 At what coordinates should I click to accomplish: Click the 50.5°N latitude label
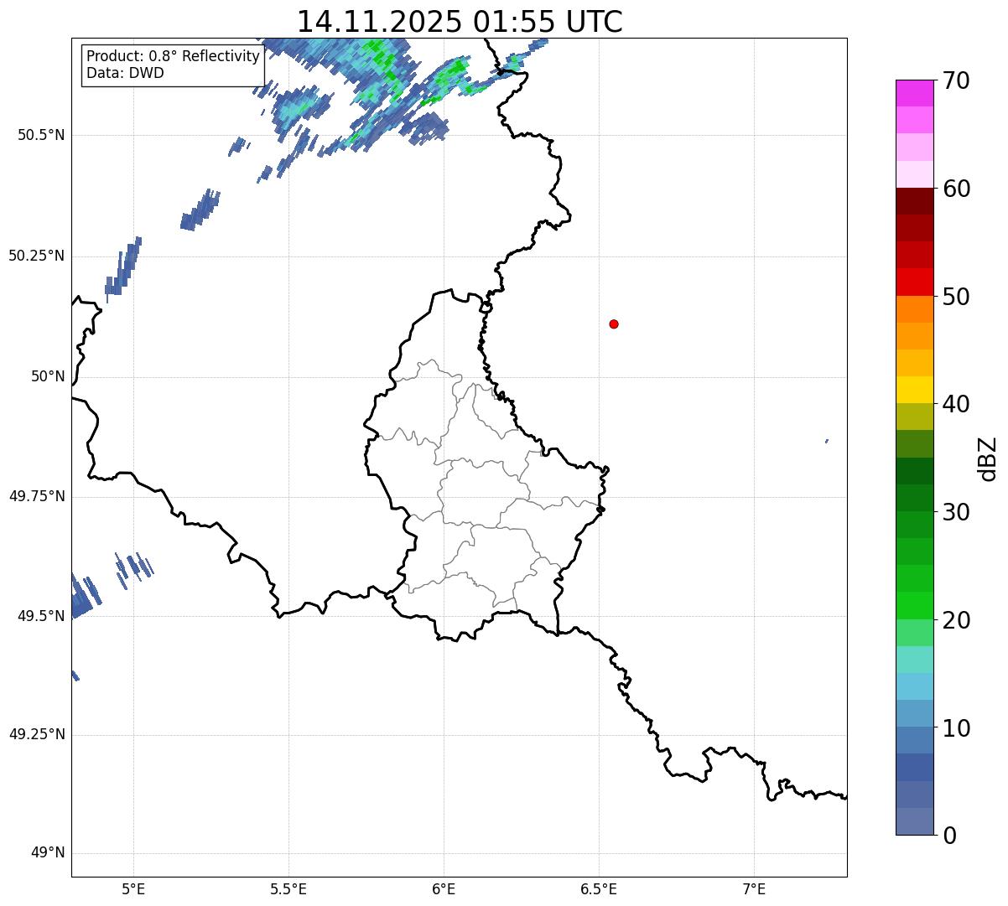41,135
